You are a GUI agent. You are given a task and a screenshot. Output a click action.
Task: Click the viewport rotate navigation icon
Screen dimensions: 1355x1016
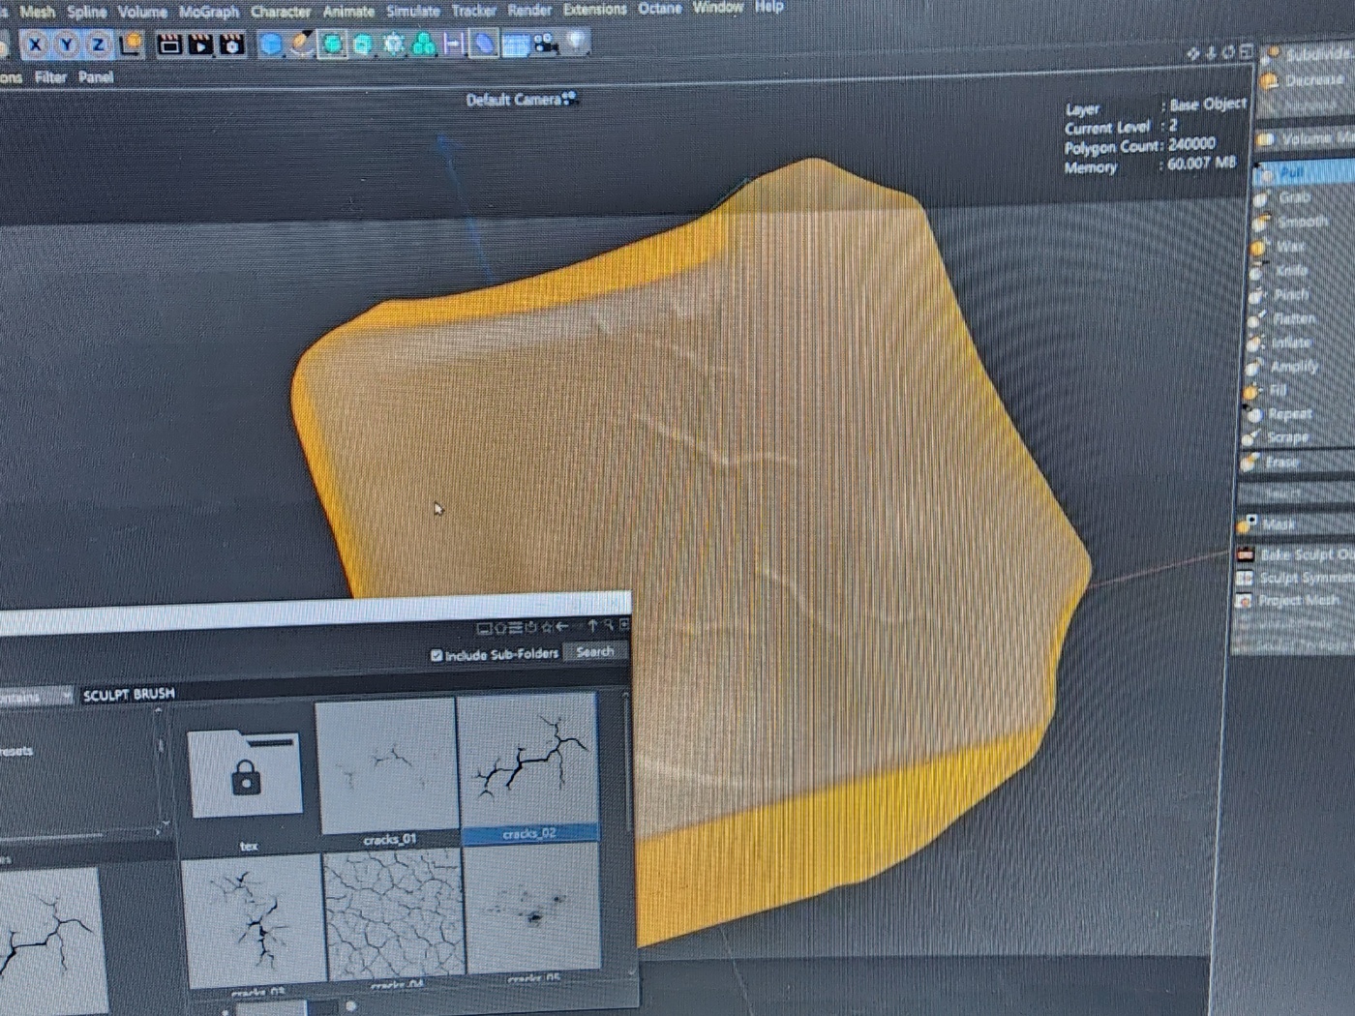point(1228,52)
